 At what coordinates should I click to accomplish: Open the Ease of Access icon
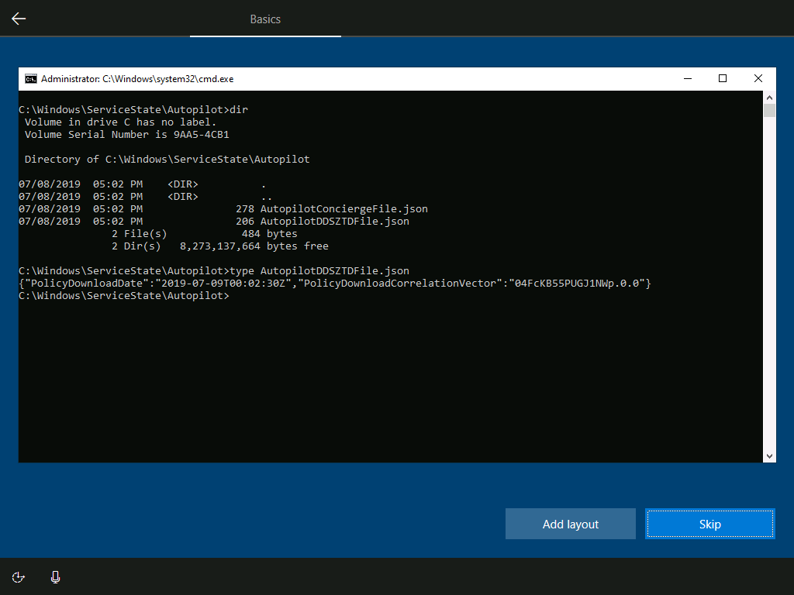19,577
